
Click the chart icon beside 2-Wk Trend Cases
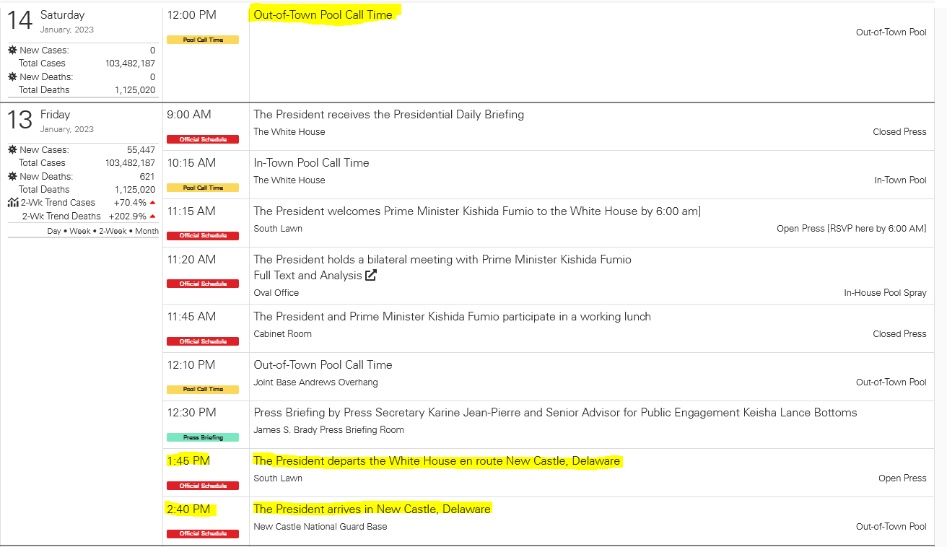coord(13,203)
